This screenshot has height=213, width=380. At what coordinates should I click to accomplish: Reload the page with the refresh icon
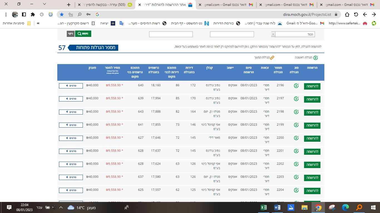click(356, 14)
